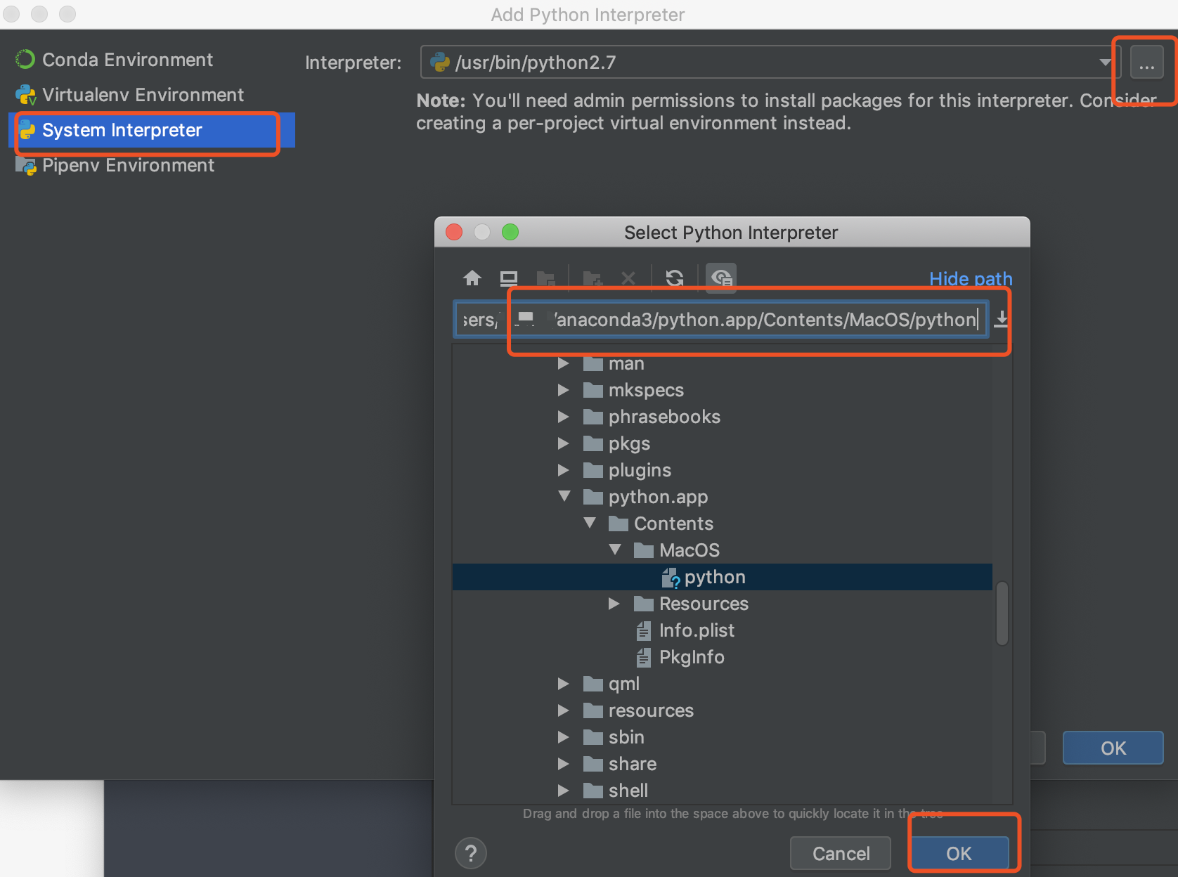Go to home directory icon
Screen dimensions: 1178x877
472,278
